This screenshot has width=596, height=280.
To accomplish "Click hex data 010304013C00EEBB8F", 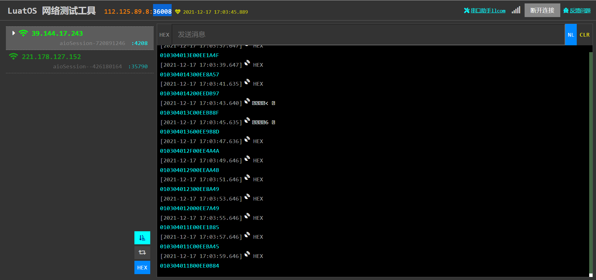I will click(189, 113).
